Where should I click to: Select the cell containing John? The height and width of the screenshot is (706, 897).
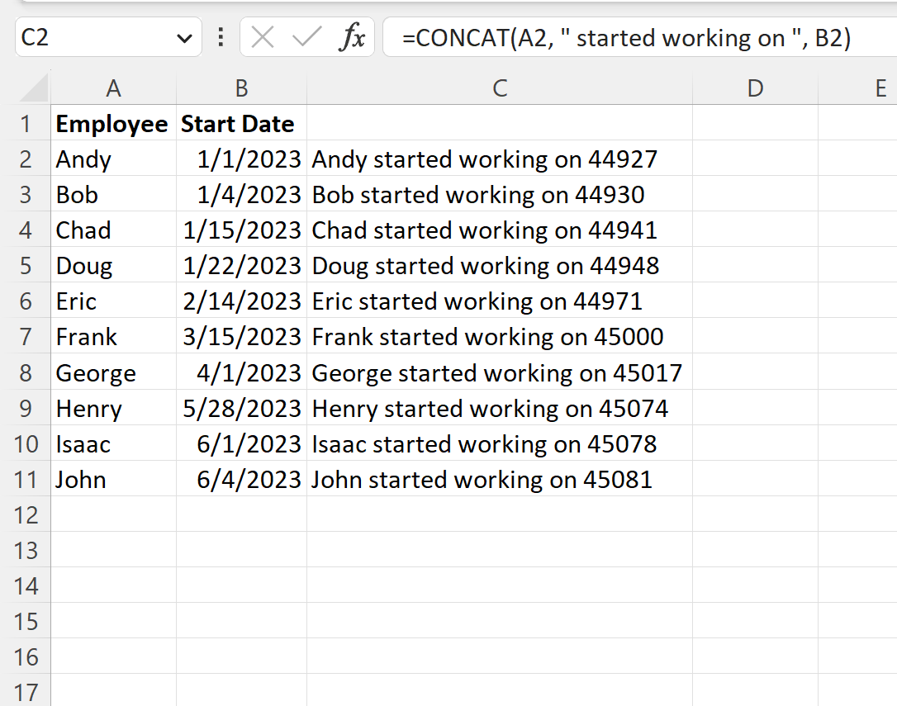click(x=113, y=479)
